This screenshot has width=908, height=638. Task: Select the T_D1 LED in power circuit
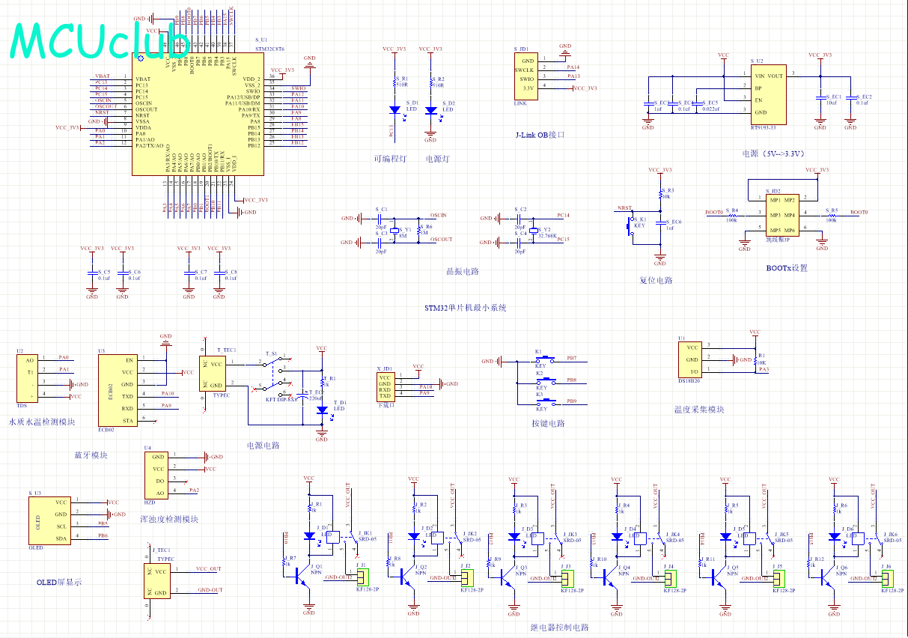322,410
